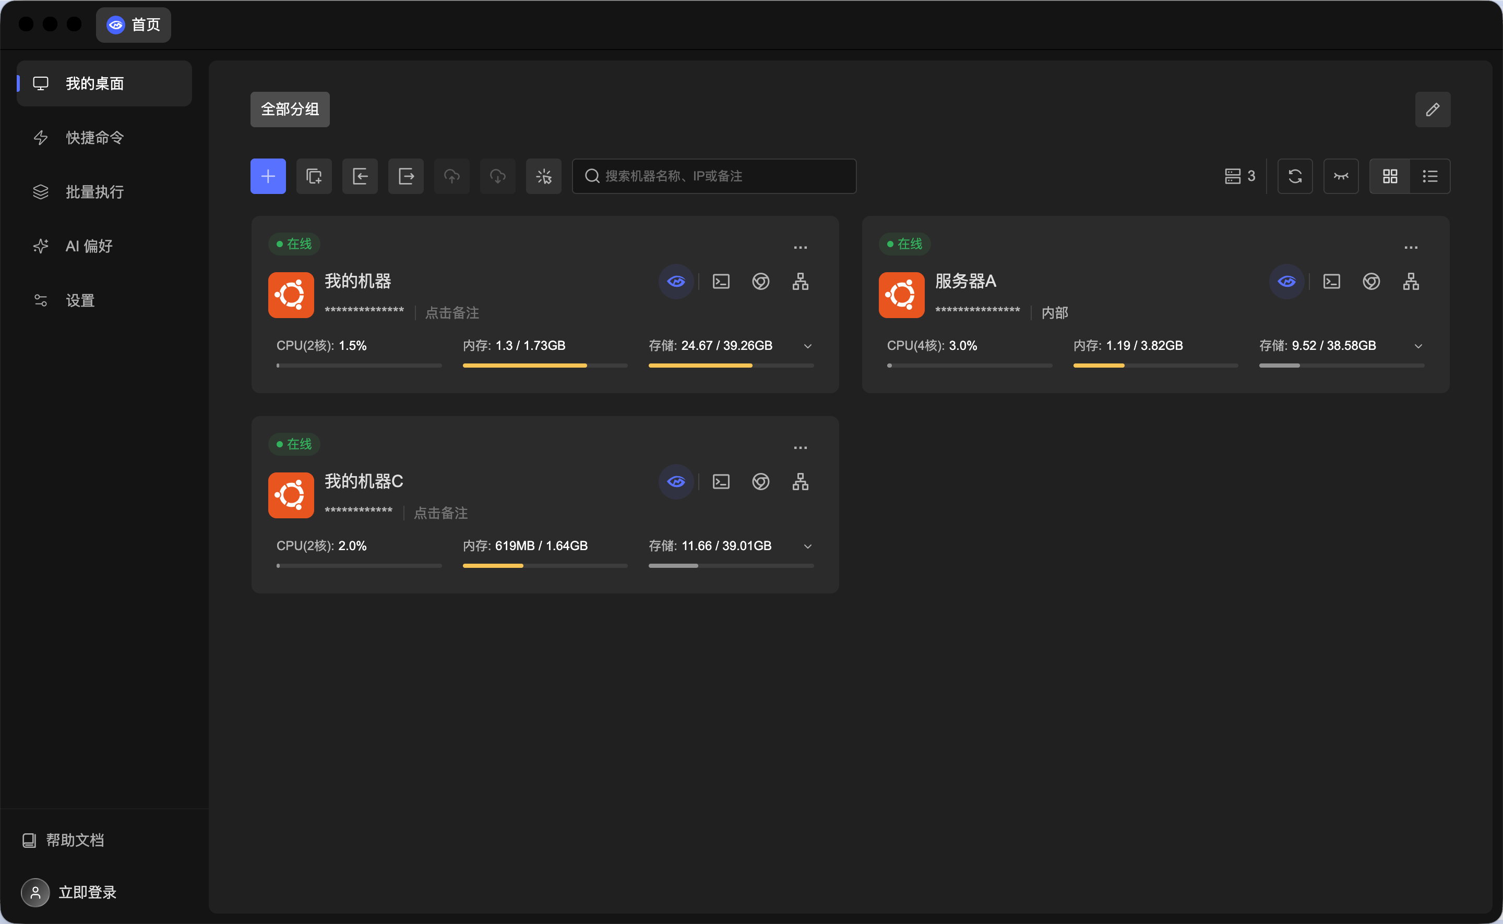The width and height of the screenshot is (1503, 924).
Task: Toggle hide IP eye icon in toolbar
Action: click(1341, 177)
